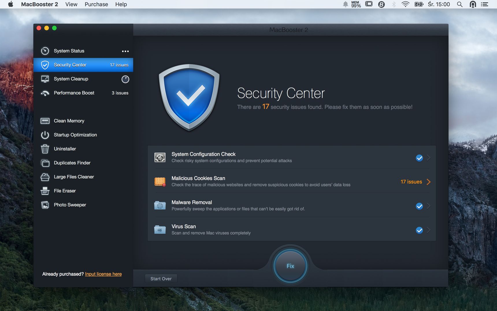This screenshot has width=497, height=311.
Task: Click the display mirroring icon in menu bar
Action: (369, 4)
